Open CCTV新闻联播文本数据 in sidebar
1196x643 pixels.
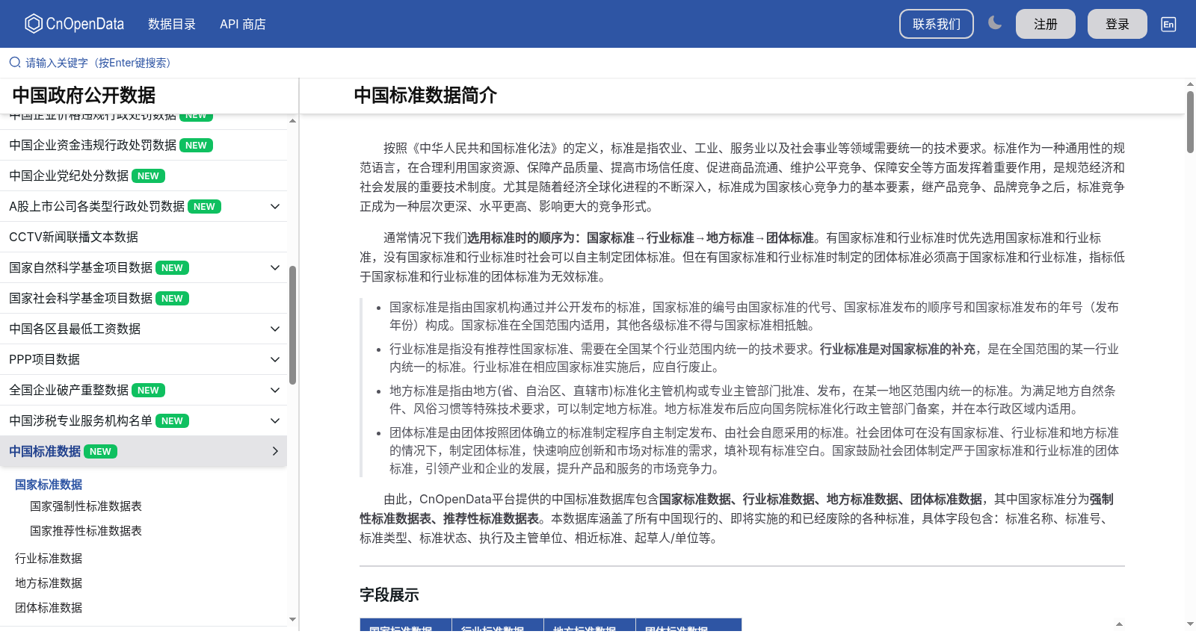144,237
